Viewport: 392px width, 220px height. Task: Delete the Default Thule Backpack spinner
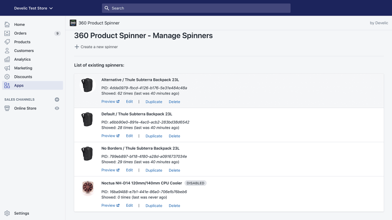(x=174, y=136)
